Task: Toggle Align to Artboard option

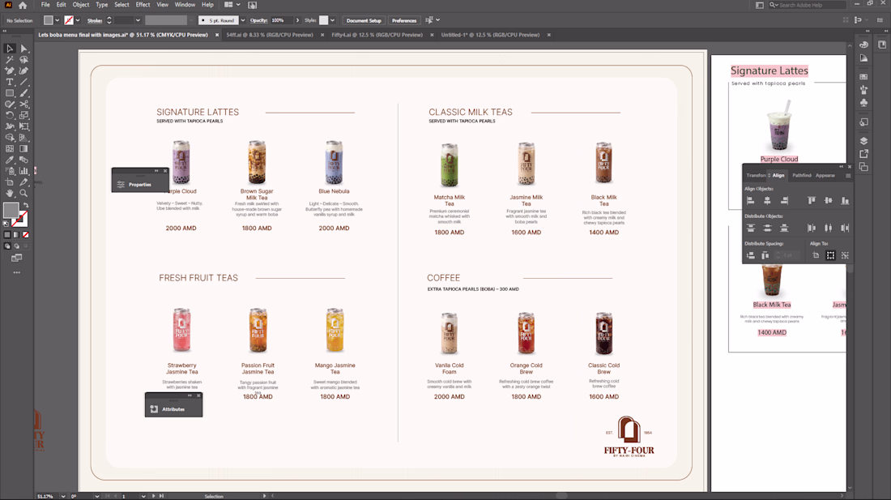Action: point(816,256)
